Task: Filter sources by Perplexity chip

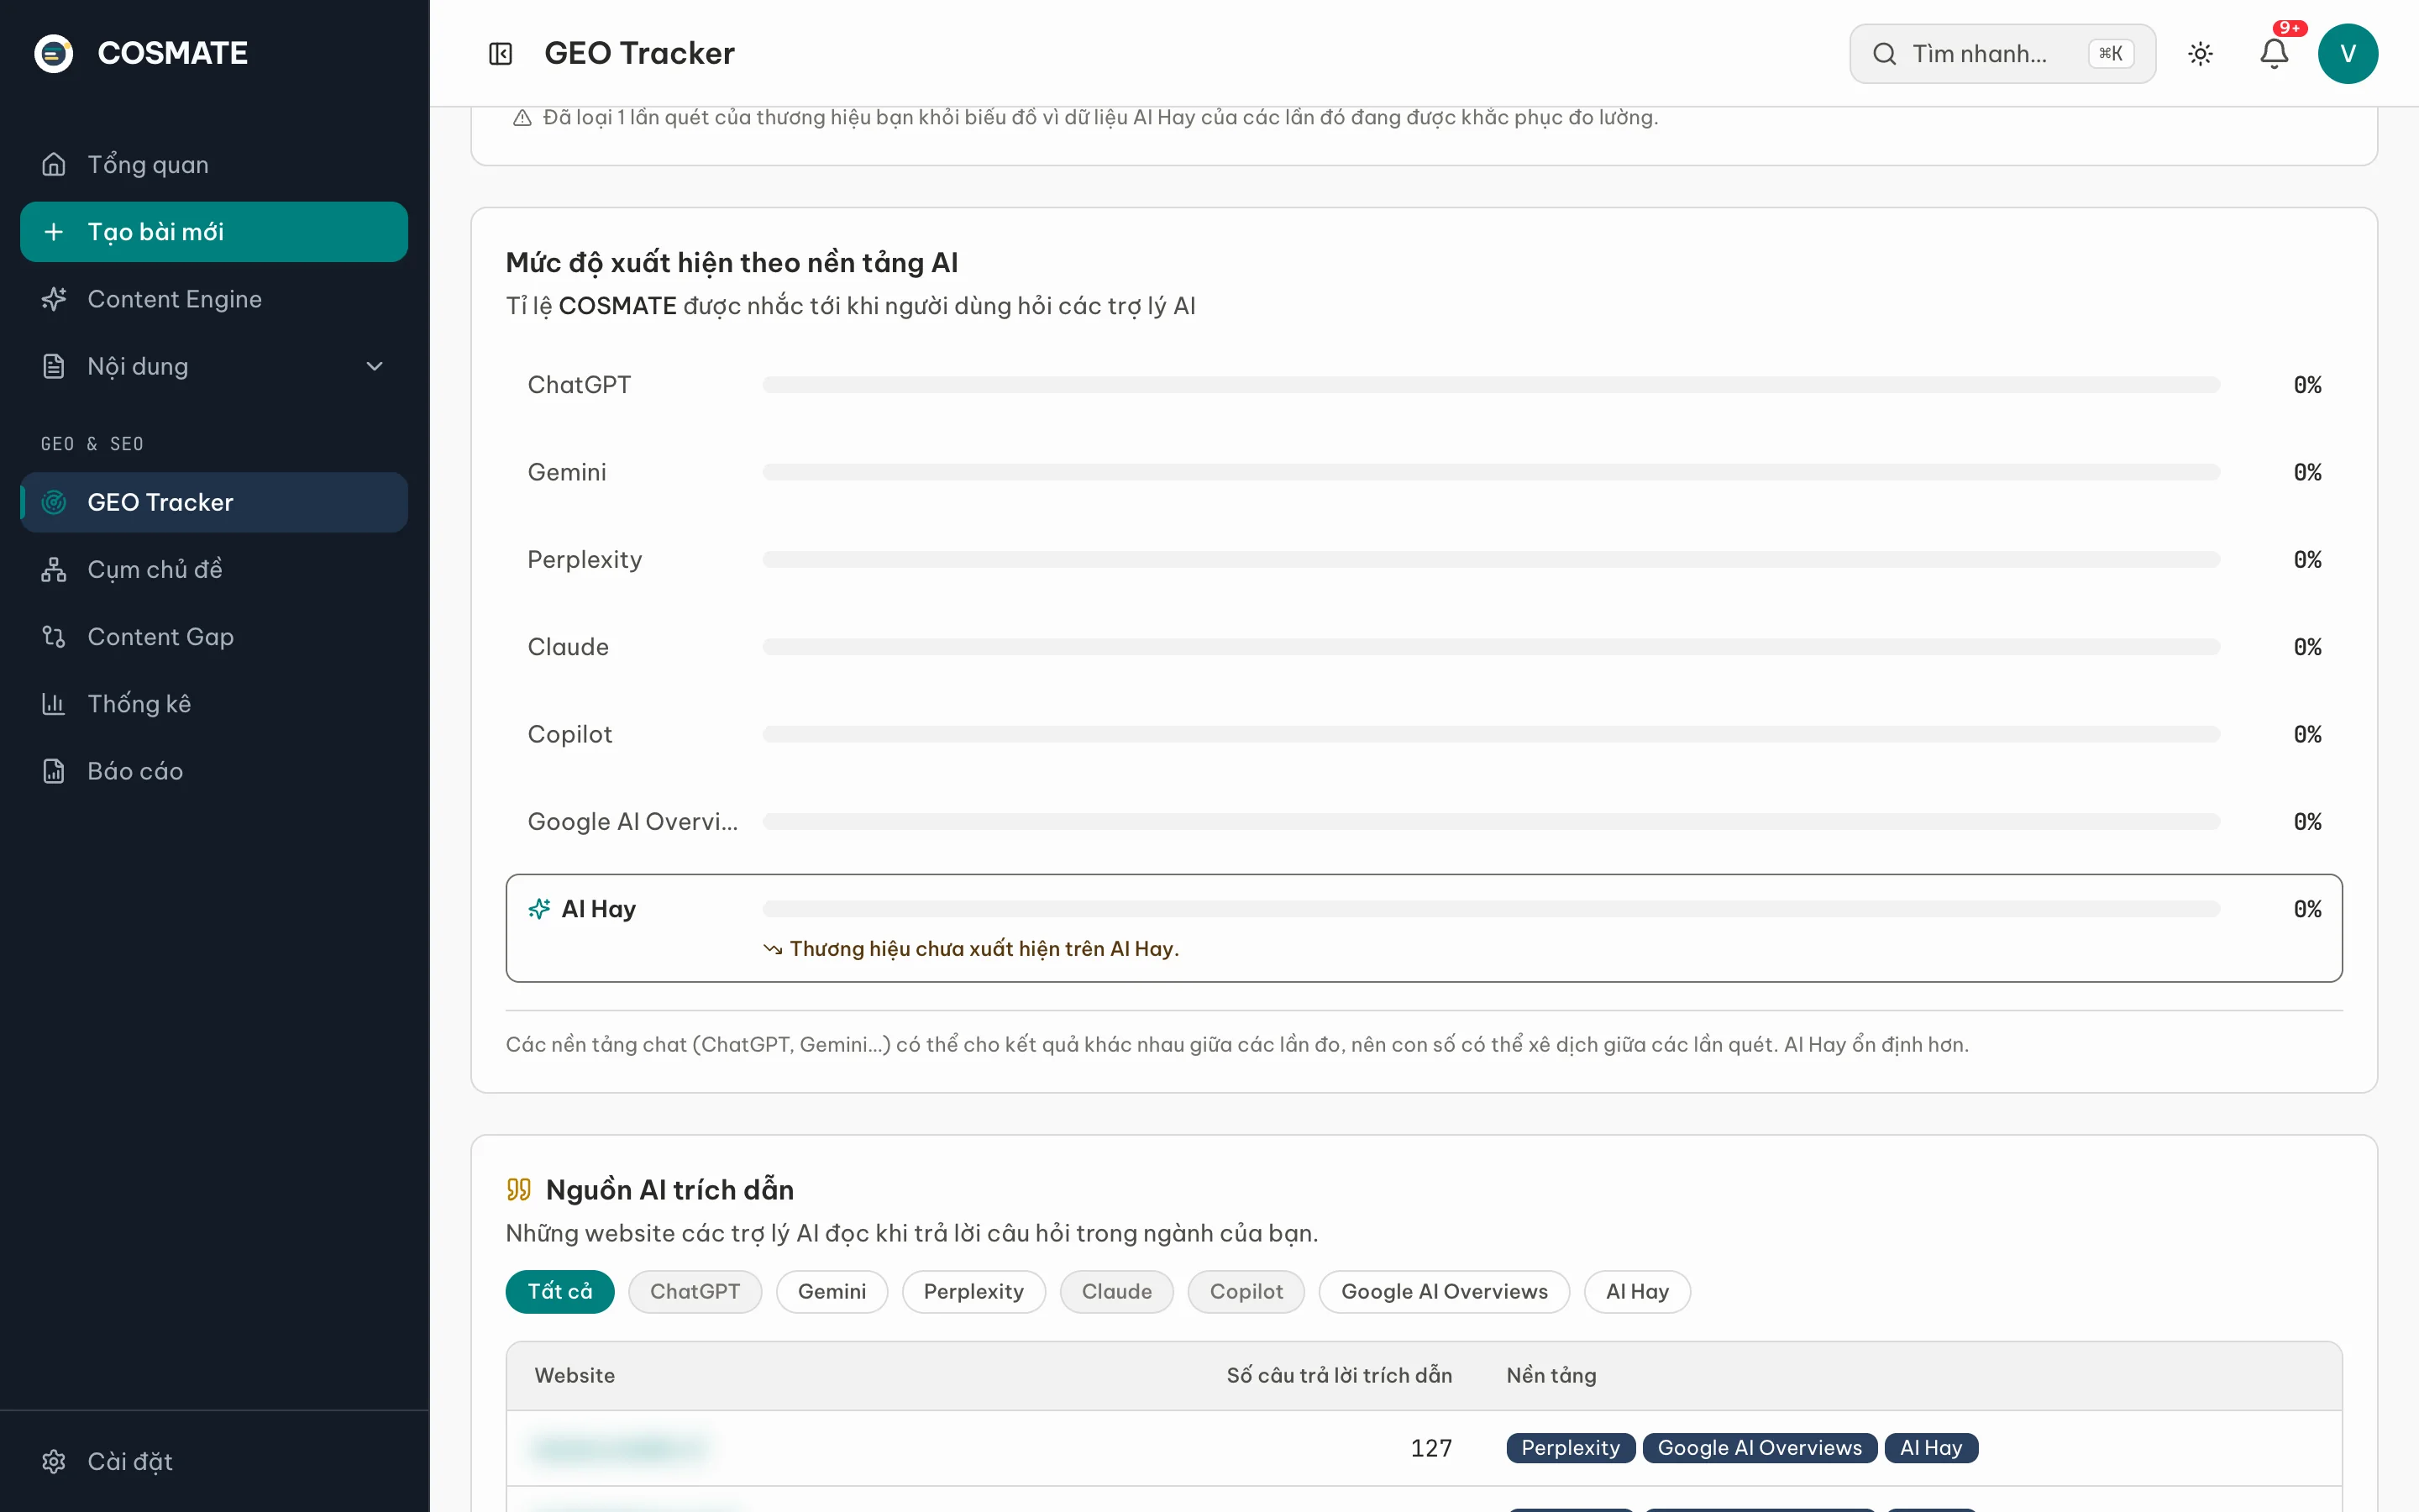Action: pos(973,1291)
